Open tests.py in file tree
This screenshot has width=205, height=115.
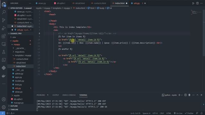pyautogui.click(x=18, y=85)
